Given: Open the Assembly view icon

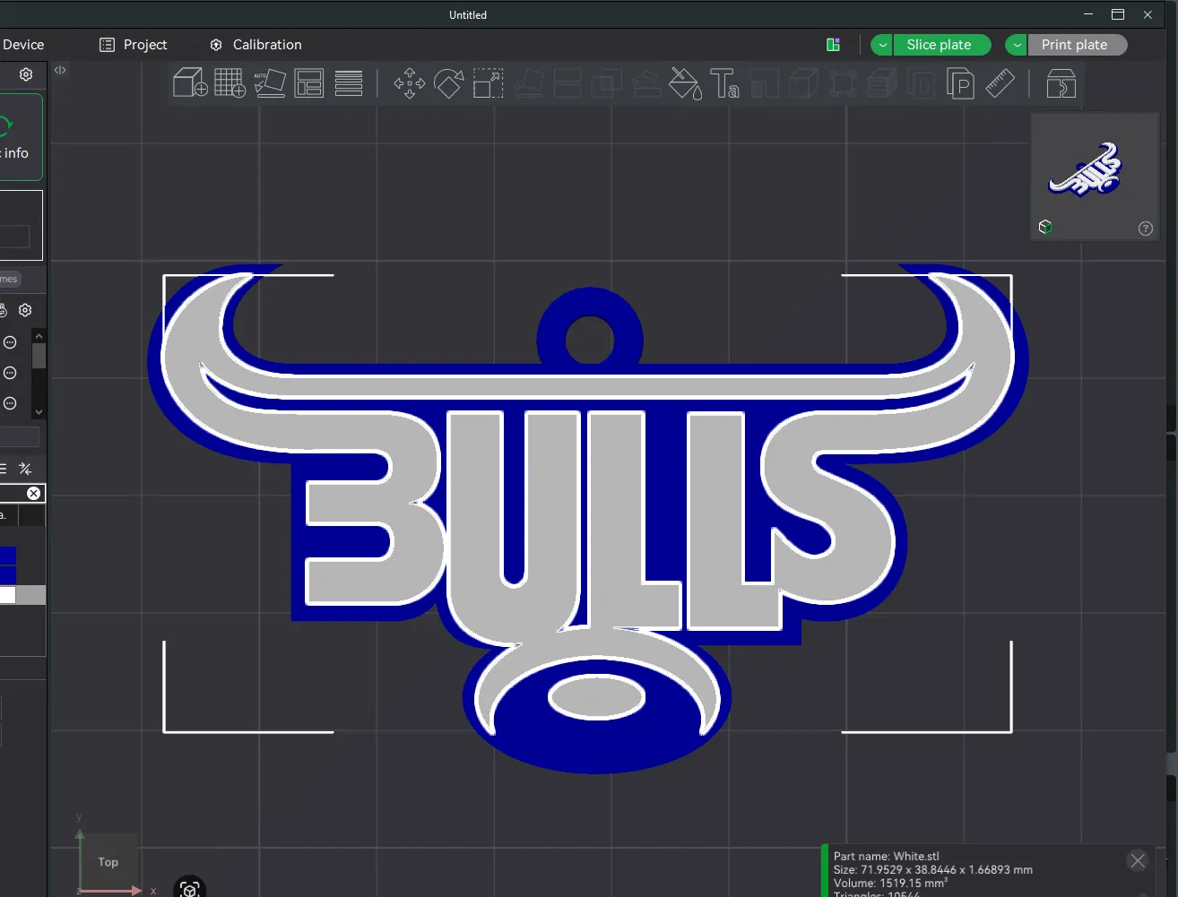Looking at the screenshot, I should (1061, 83).
